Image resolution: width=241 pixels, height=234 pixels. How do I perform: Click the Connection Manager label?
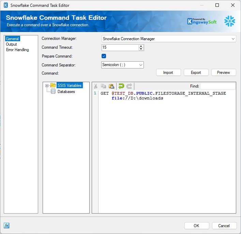59,38
